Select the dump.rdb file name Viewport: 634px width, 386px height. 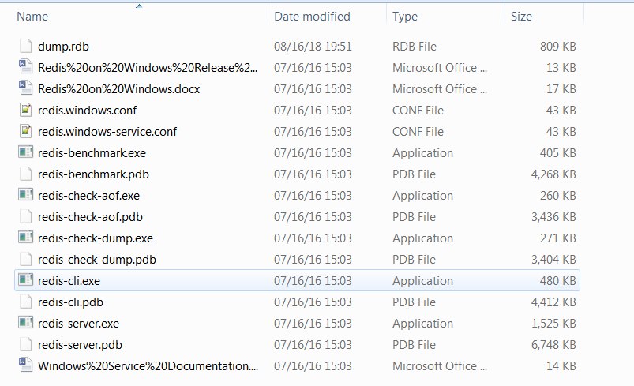(x=63, y=47)
